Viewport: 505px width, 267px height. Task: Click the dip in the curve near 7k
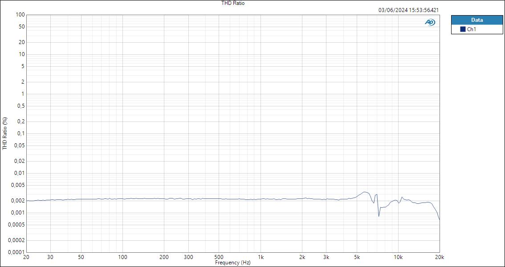click(379, 216)
